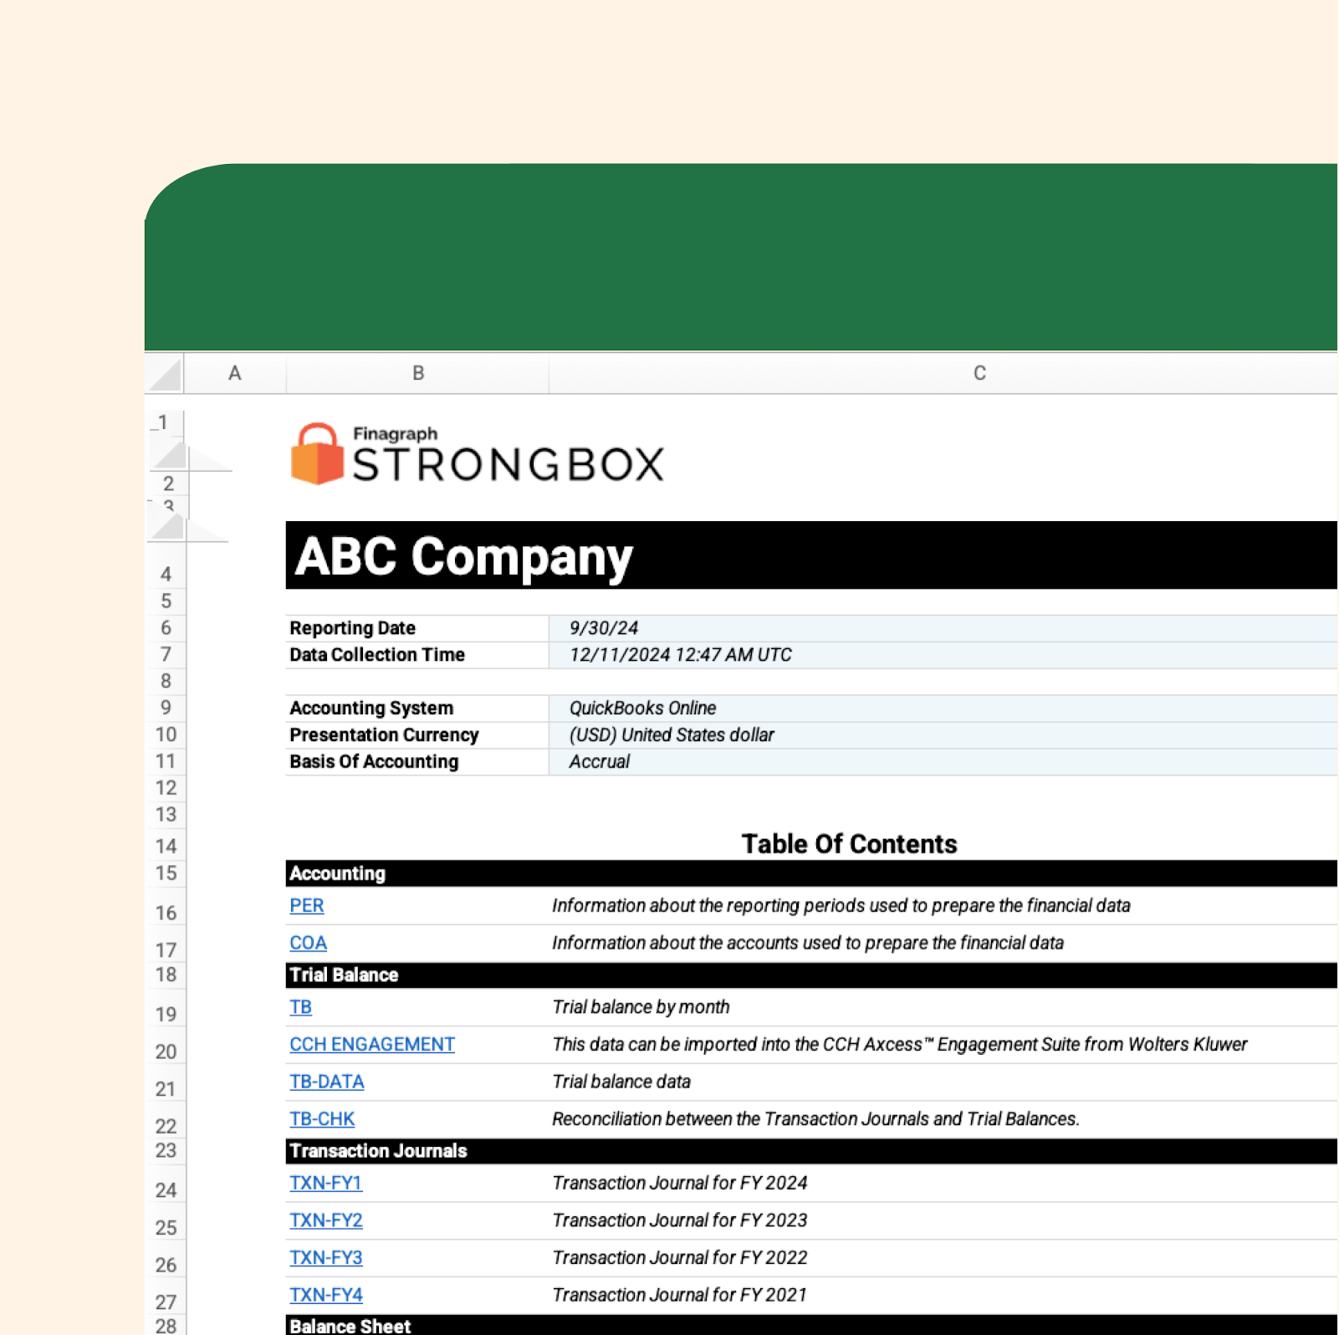
Task: Select the Trial Balance section header
Action: click(x=811, y=975)
